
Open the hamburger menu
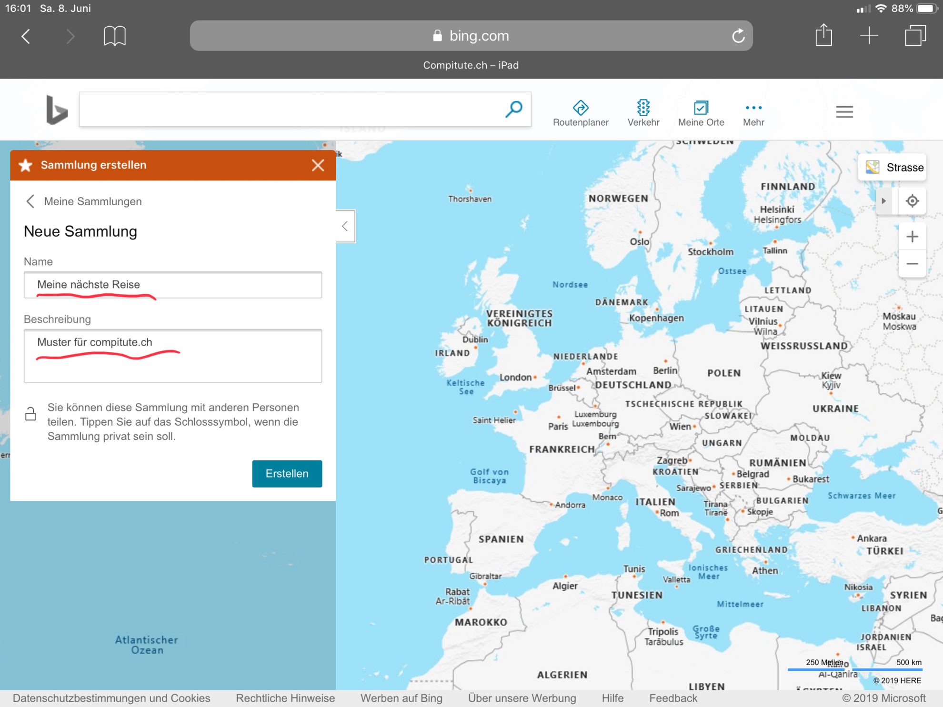(x=844, y=111)
